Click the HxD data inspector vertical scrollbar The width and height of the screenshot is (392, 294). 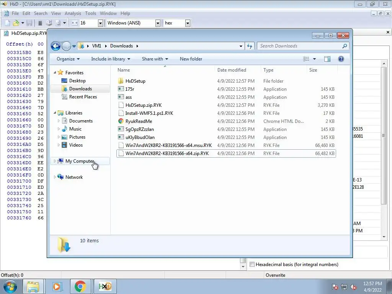(384, 150)
